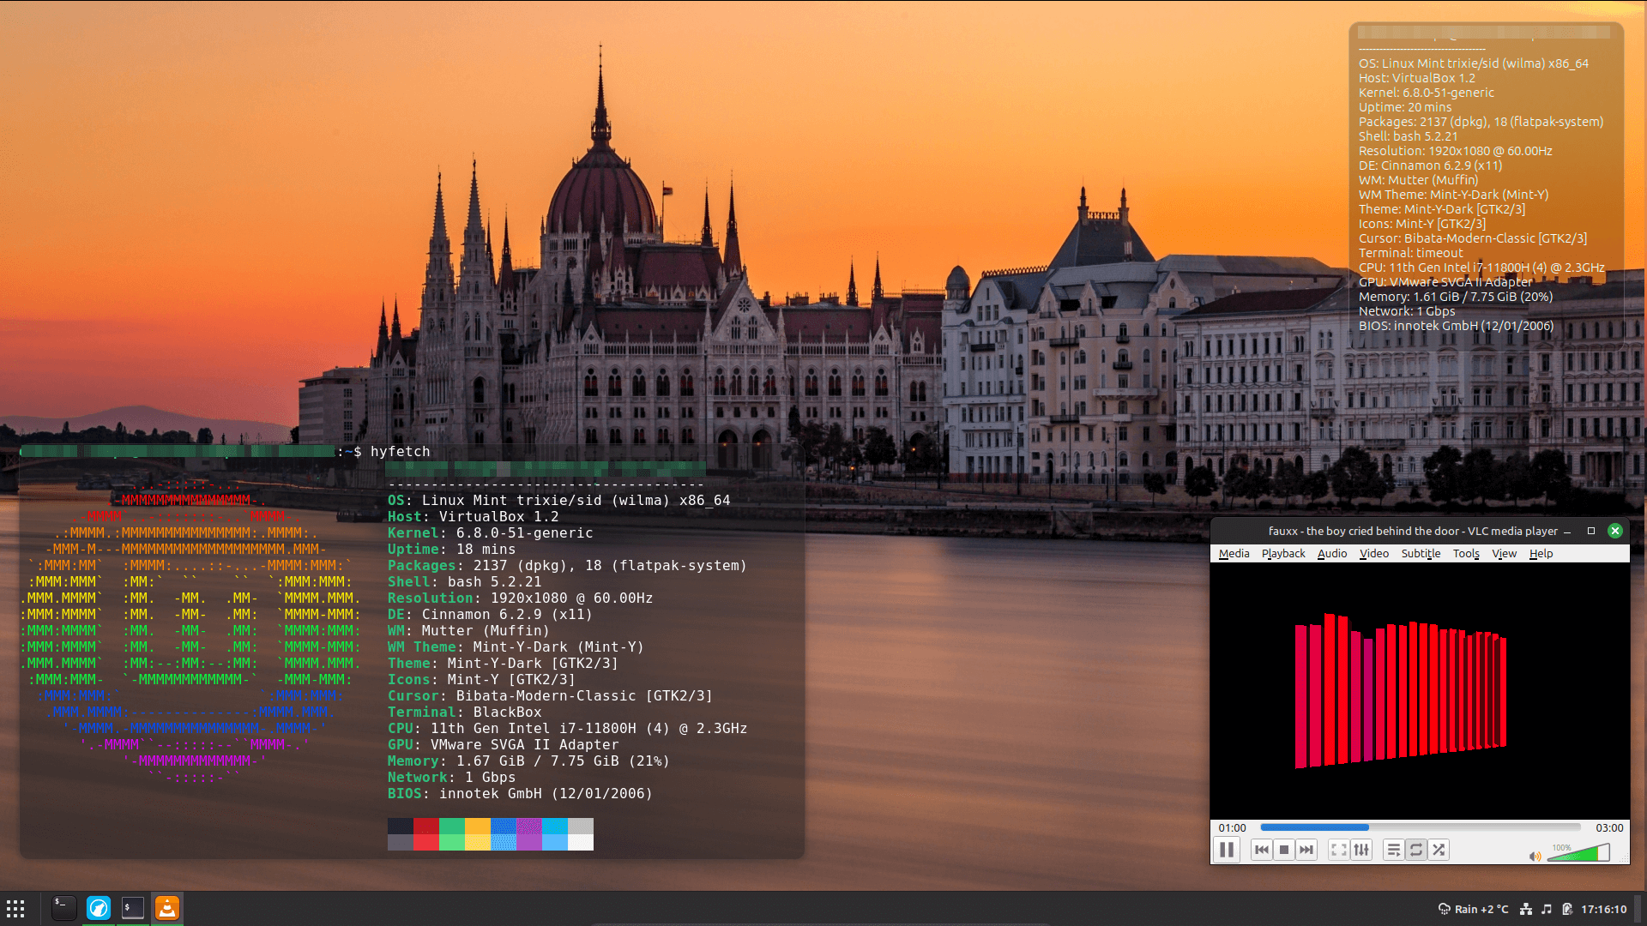Click the elapsed time 01:00 label
Screen dimensions: 1647x926
pos(1232,827)
